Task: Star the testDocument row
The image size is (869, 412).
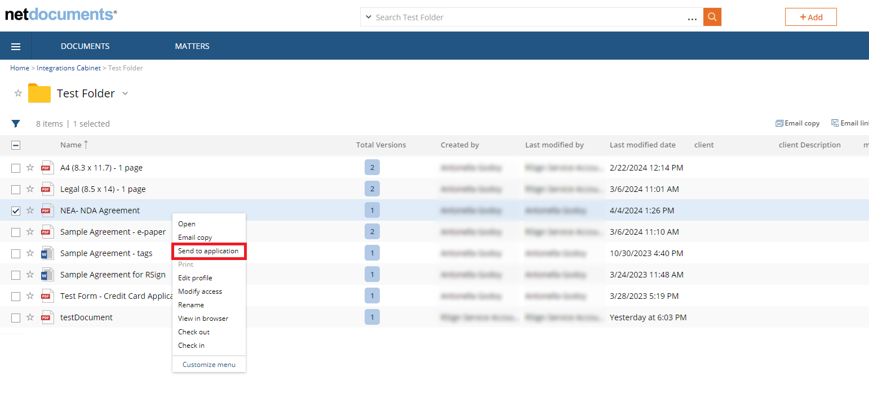Action: [30, 317]
